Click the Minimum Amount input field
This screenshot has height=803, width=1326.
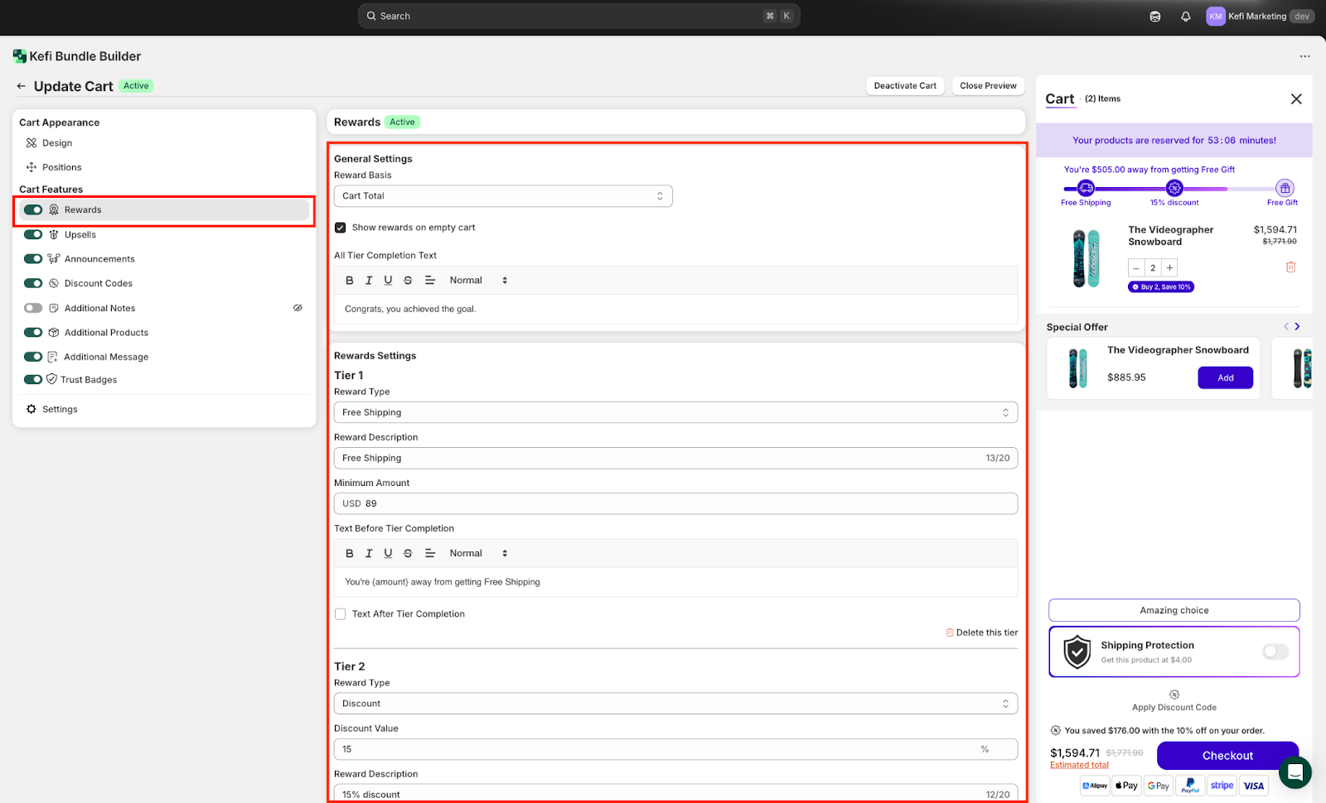point(675,503)
